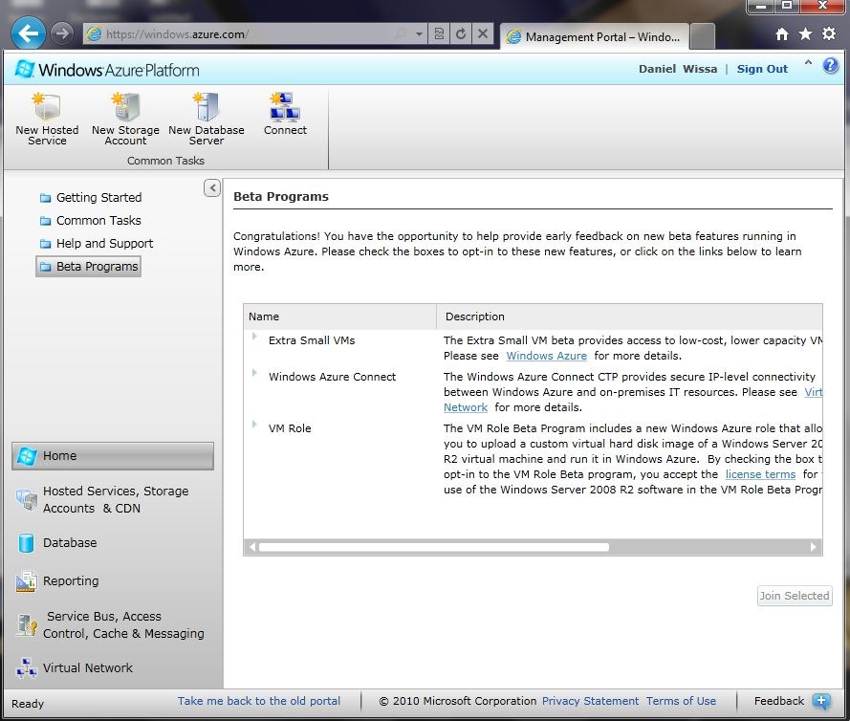Open the Home section in sidebar
Viewport: 850px width, 721px height.
point(113,456)
